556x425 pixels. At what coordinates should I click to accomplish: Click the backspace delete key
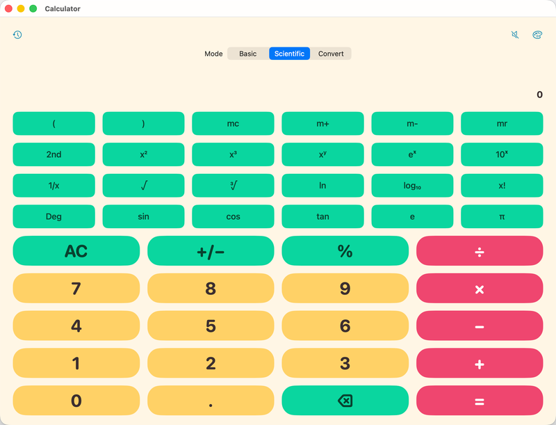coord(345,401)
